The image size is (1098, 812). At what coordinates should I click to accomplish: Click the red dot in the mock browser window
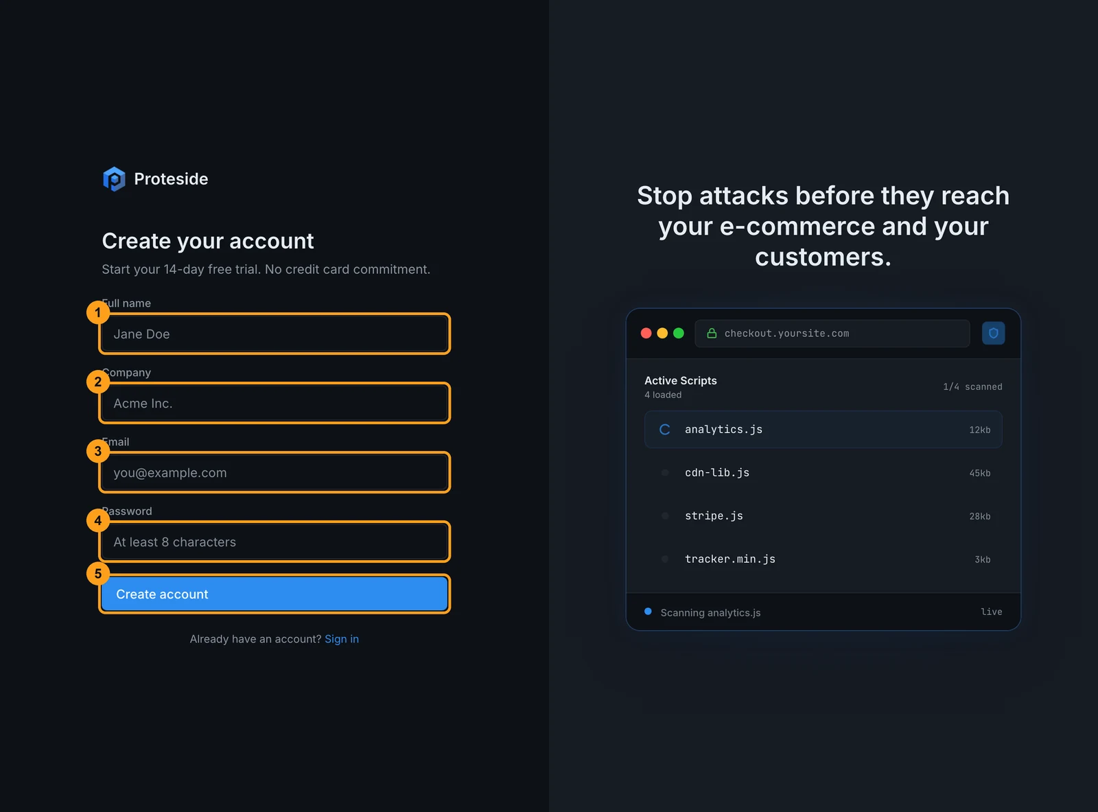(x=646, y=333)
